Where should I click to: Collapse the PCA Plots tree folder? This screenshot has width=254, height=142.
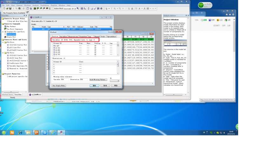tap(3, 42)
